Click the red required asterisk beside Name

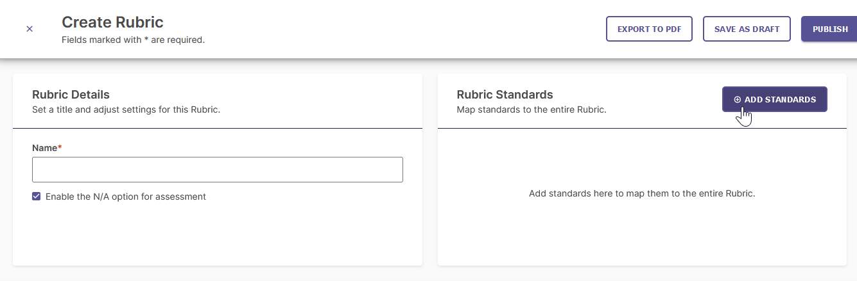tap(60, 147)
